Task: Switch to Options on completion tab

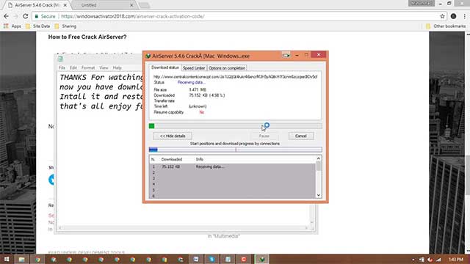Action: (x=227, y=68)
